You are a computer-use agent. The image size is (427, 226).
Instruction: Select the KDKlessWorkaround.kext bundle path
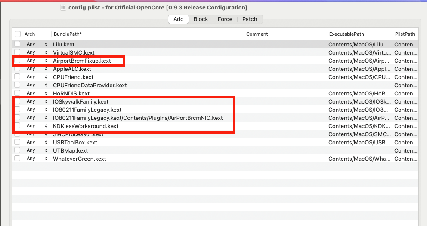point(86,126)
